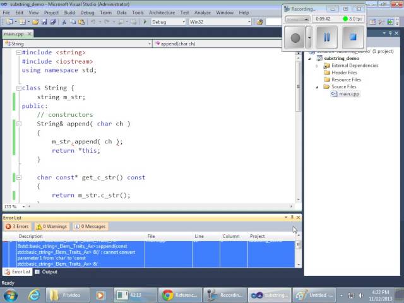This screenshot has width=404, height=303.
Task: Open the 133 % zoom dropdown
Action: [x=23, y=206]
